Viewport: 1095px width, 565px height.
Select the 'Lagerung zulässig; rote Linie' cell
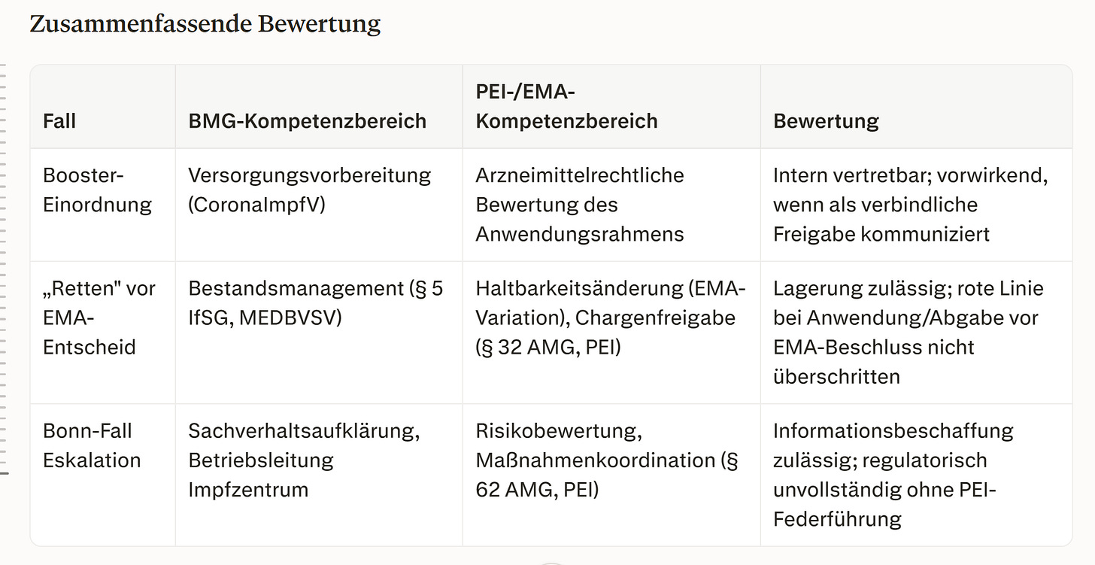(908, 332)
